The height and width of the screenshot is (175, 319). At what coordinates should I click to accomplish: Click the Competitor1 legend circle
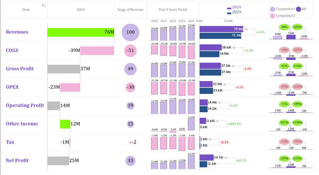273,9
